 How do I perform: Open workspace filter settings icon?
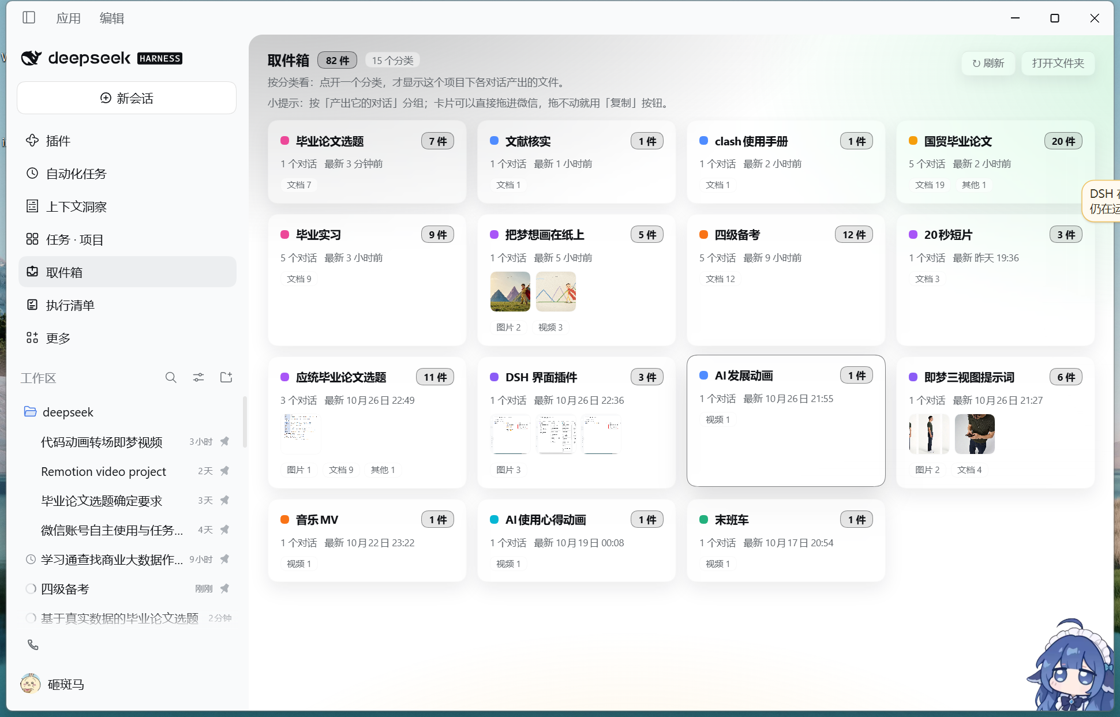pos(198,378)
